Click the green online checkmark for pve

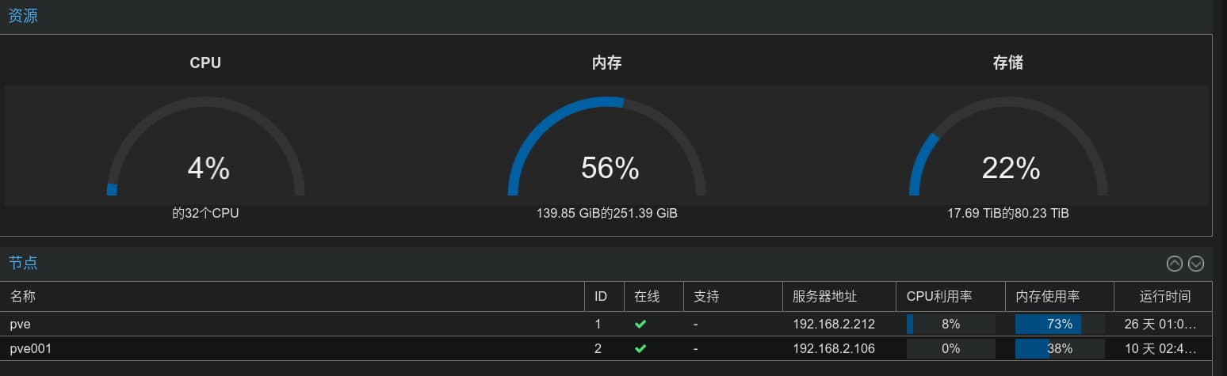click(x=640, y=324)
